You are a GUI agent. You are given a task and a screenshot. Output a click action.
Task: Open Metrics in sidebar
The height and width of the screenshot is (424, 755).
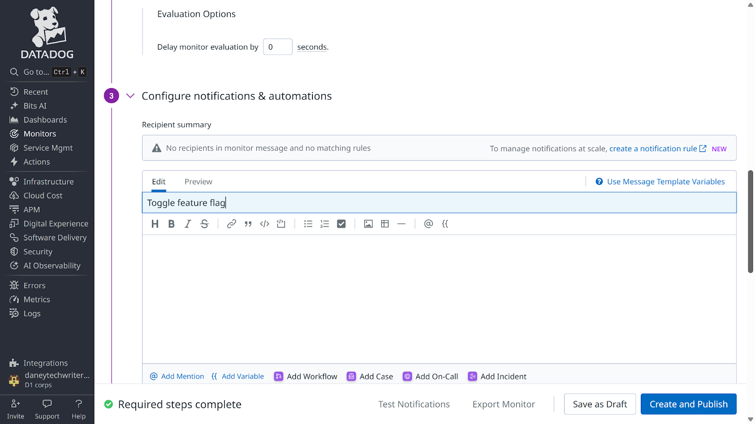coord(37,300)
